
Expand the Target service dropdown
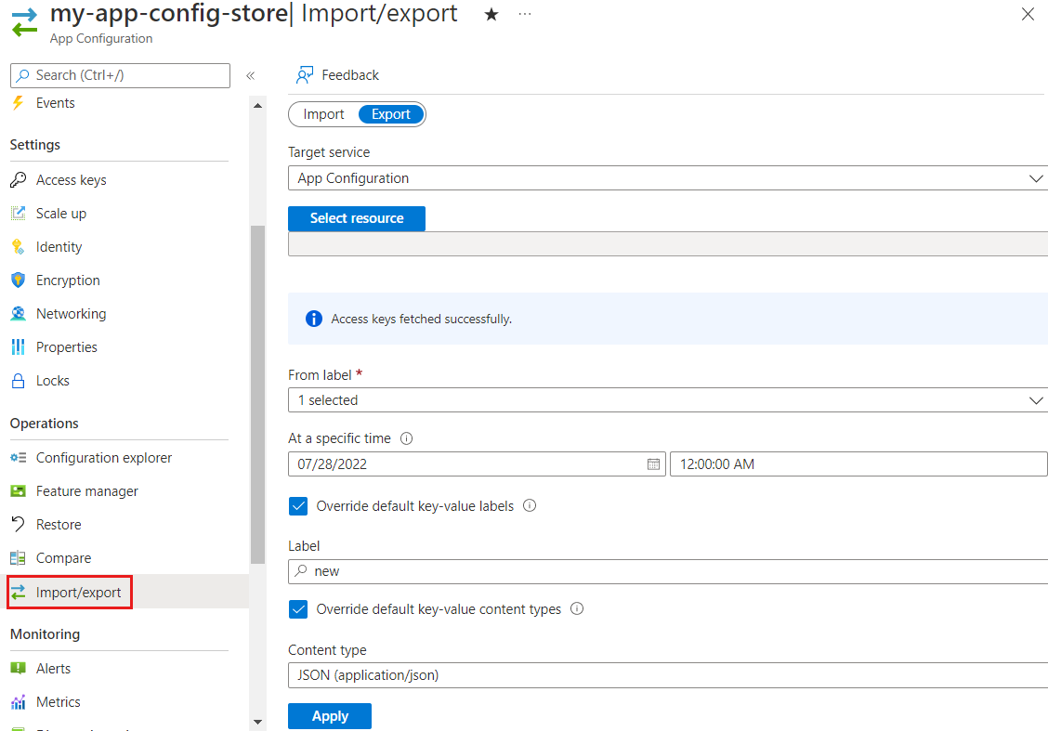point(667,178)
